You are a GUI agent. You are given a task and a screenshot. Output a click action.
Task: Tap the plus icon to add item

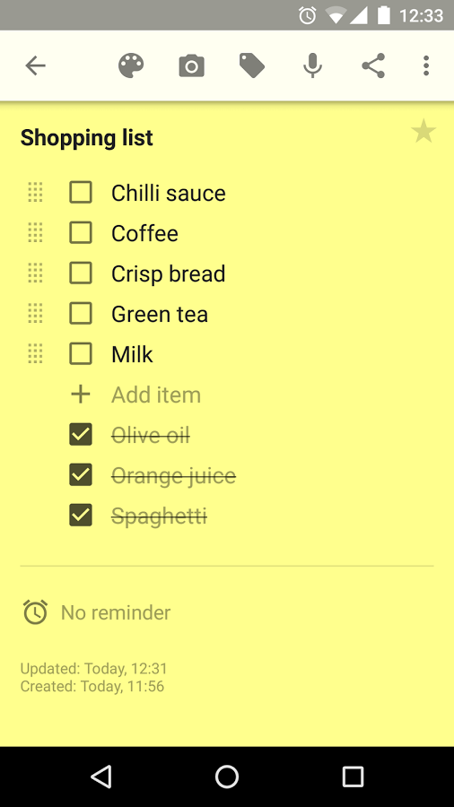pos(80,395)
